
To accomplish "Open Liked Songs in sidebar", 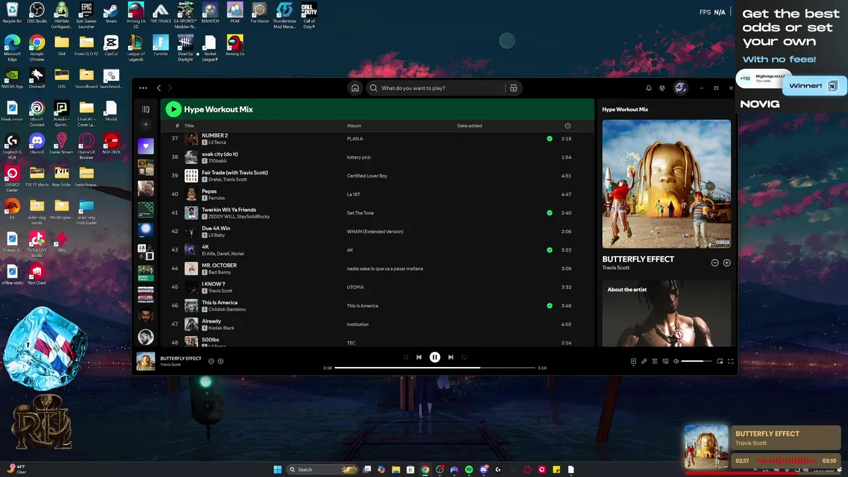I will (x=146, y=146).
